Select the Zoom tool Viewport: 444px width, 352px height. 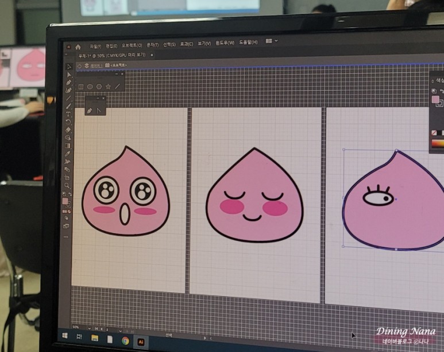click(x=67, y=186)
